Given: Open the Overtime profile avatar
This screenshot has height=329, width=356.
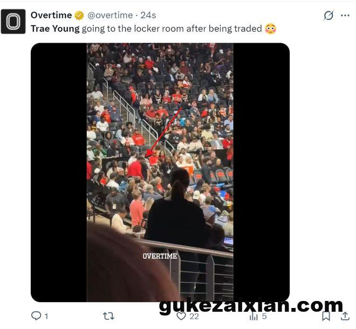Looking at the screenshot, I should pos(13,22).
